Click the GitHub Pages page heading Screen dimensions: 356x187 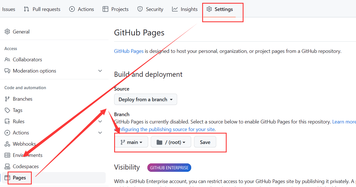139,33
